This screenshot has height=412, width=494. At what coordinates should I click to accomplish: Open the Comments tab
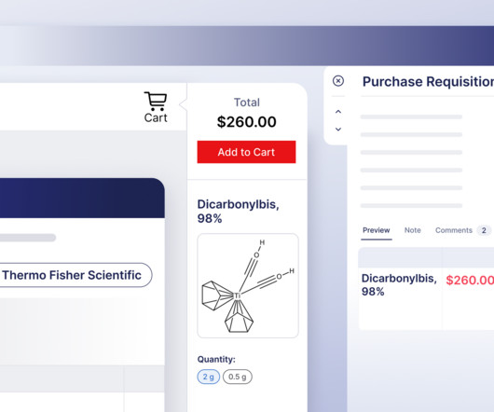tap(454, 230)
